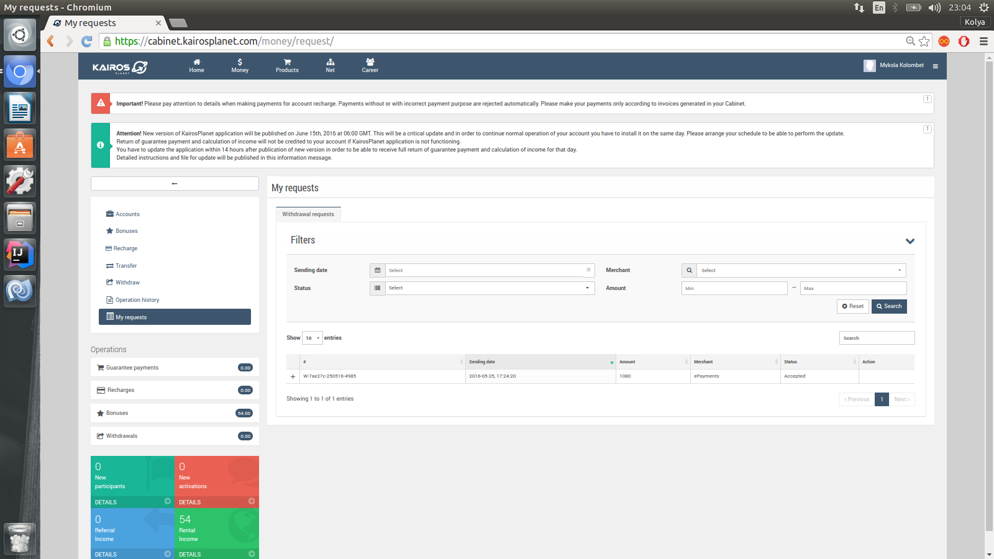
Task: Open Operation history in sidebar menu
Action: [x=137, y=300]
